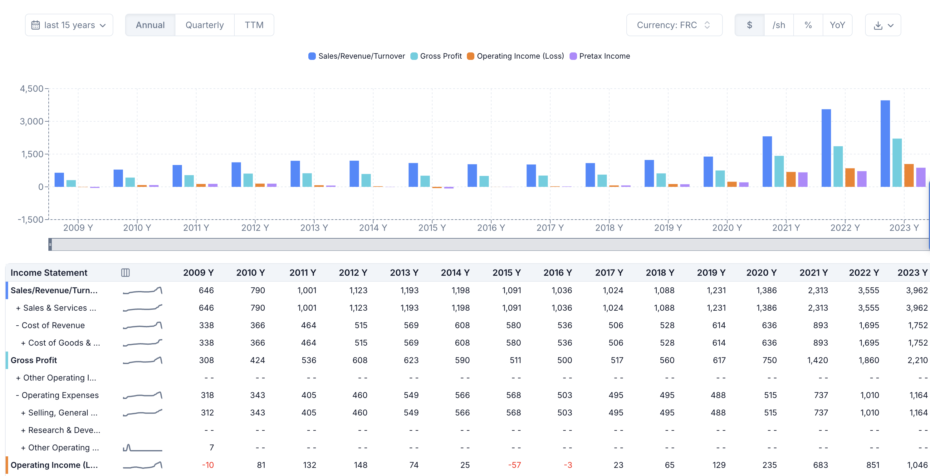Enable YoY growth display
930x476 pixels.
(837, 25)
